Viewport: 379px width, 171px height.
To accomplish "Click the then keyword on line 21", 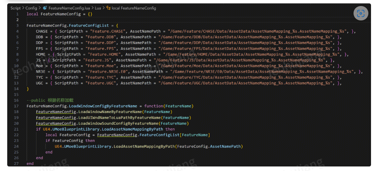I will tap(170, 129).
